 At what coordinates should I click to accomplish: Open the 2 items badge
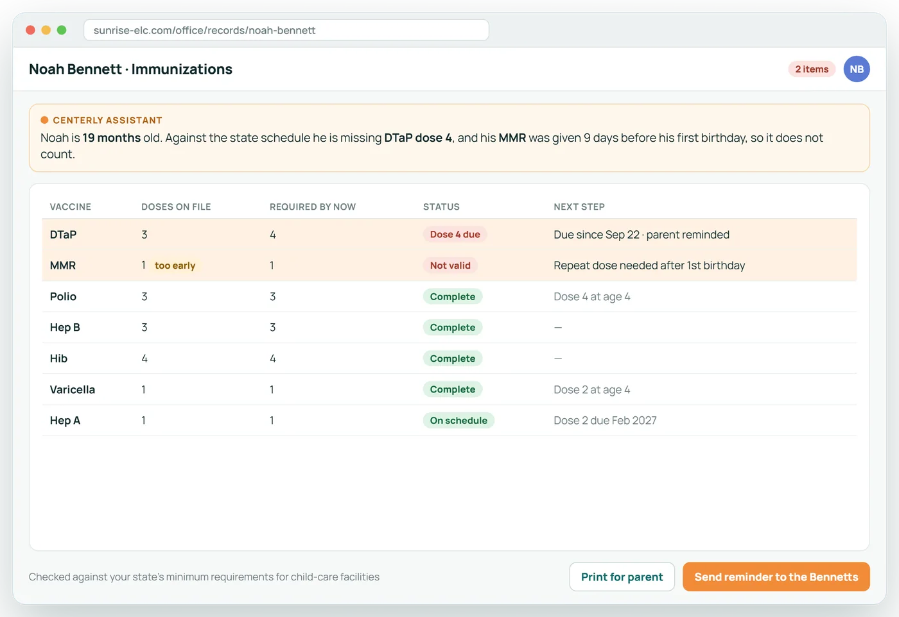[812, 69]
